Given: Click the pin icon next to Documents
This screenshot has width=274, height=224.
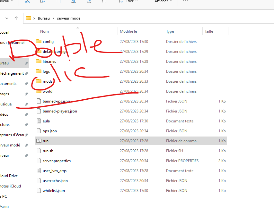Looking at the screenshot, I should pos(26,84).
